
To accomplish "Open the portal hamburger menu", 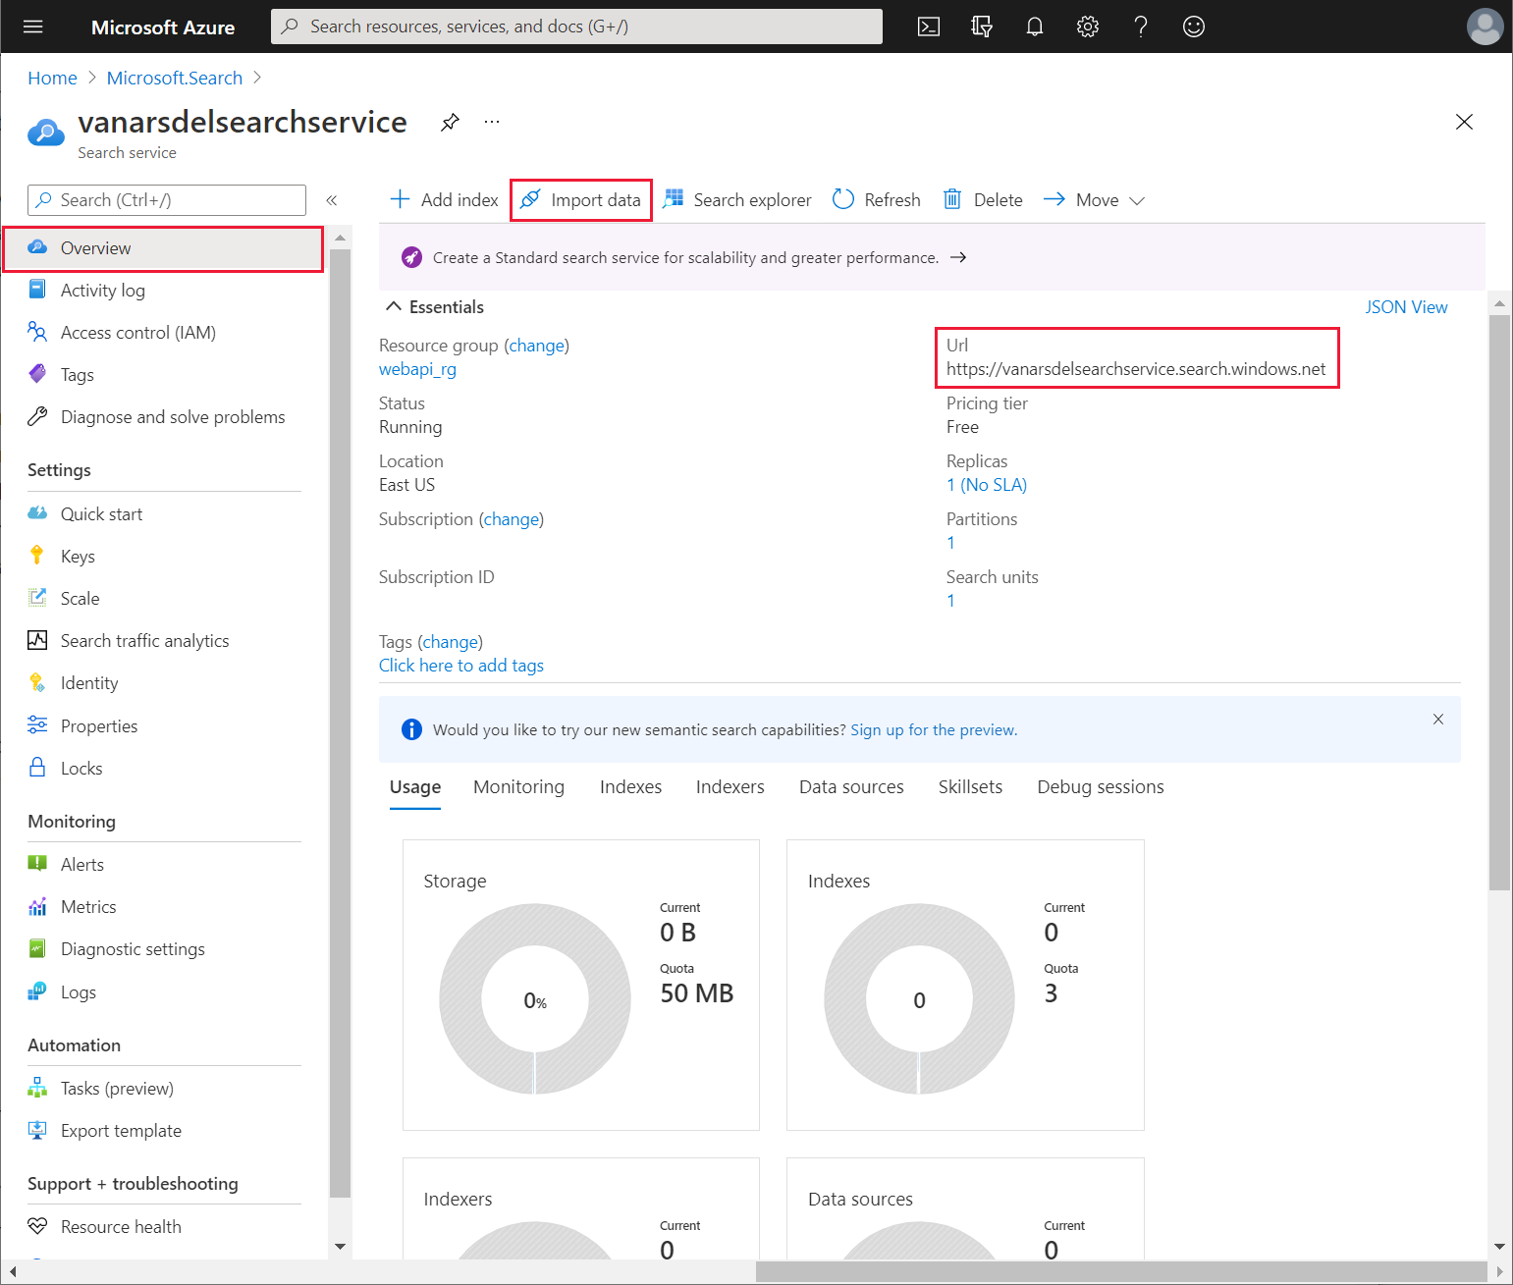I will pyautogui.click(x=33, y=27).
